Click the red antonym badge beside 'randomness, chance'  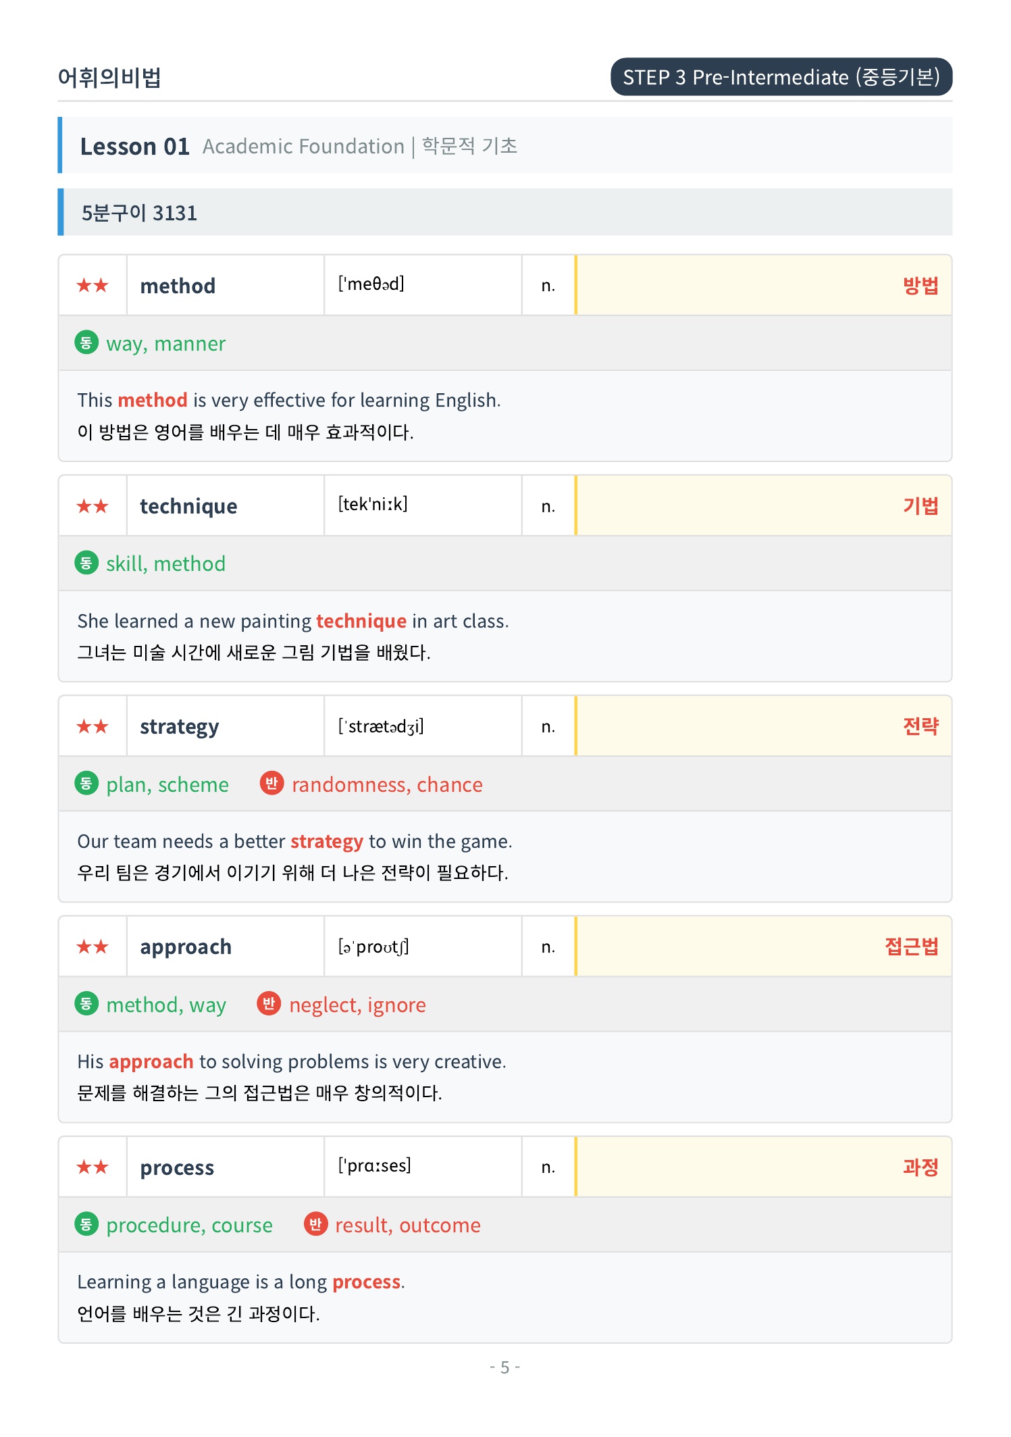[x=271, y=783]
